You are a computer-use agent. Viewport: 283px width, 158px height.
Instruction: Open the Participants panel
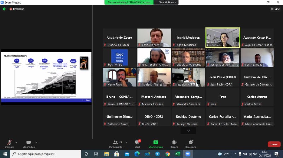[116, 144]
